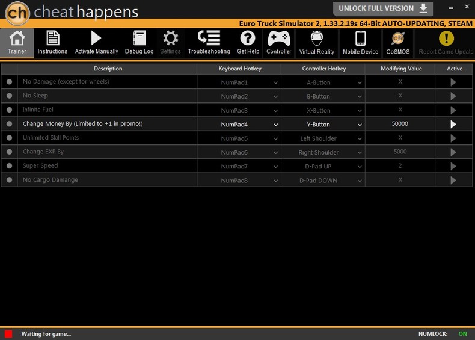Launch CoSMOS tool

coord(398,43)
